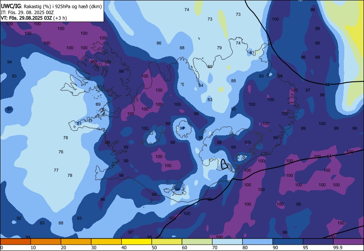Click the '30' legend scale label
The height and width of the screenshot is (251, 364).
coord(93,248)
